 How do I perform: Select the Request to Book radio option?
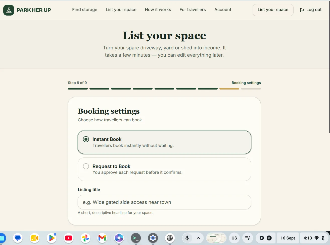pos(164,169)
